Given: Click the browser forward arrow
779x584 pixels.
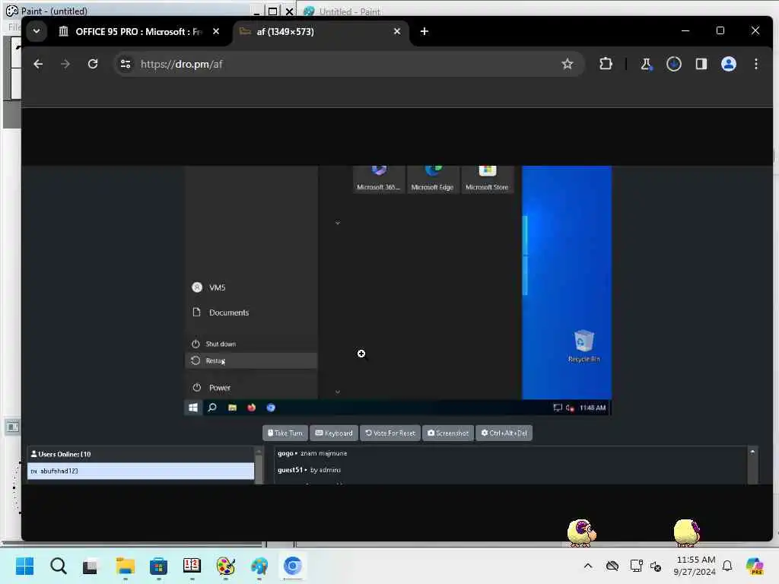Looking at the screenshot, I should coord(65,64).
